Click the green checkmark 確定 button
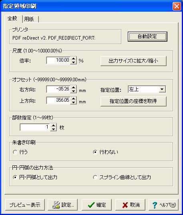Image resolution: width=183 pixels, height=215 pixels. pyautogui.click(x=97, y=205)
